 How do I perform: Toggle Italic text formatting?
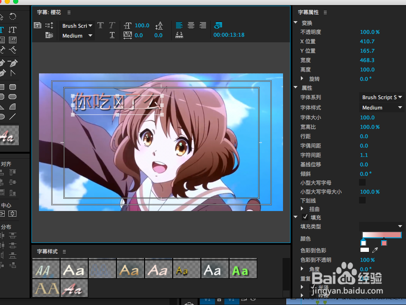click(x=112, y=25)
